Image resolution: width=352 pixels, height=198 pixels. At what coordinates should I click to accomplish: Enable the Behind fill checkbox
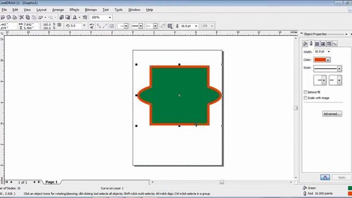pos(305,92)
